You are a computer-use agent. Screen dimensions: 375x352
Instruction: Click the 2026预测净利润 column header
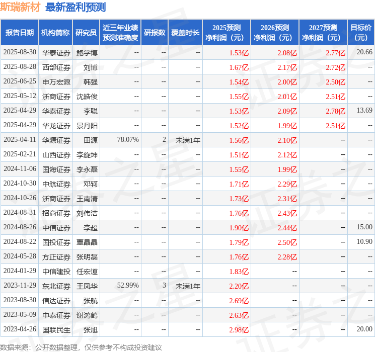pyautogui.click(x=274, y=33)
